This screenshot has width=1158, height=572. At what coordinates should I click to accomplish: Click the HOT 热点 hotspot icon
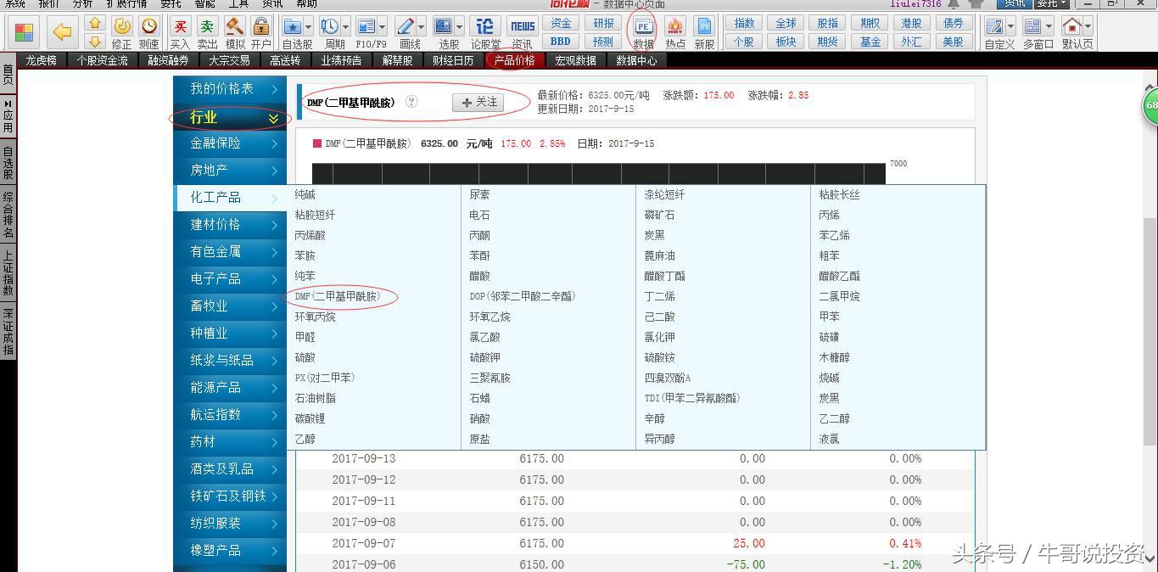(x=675, y=27)
